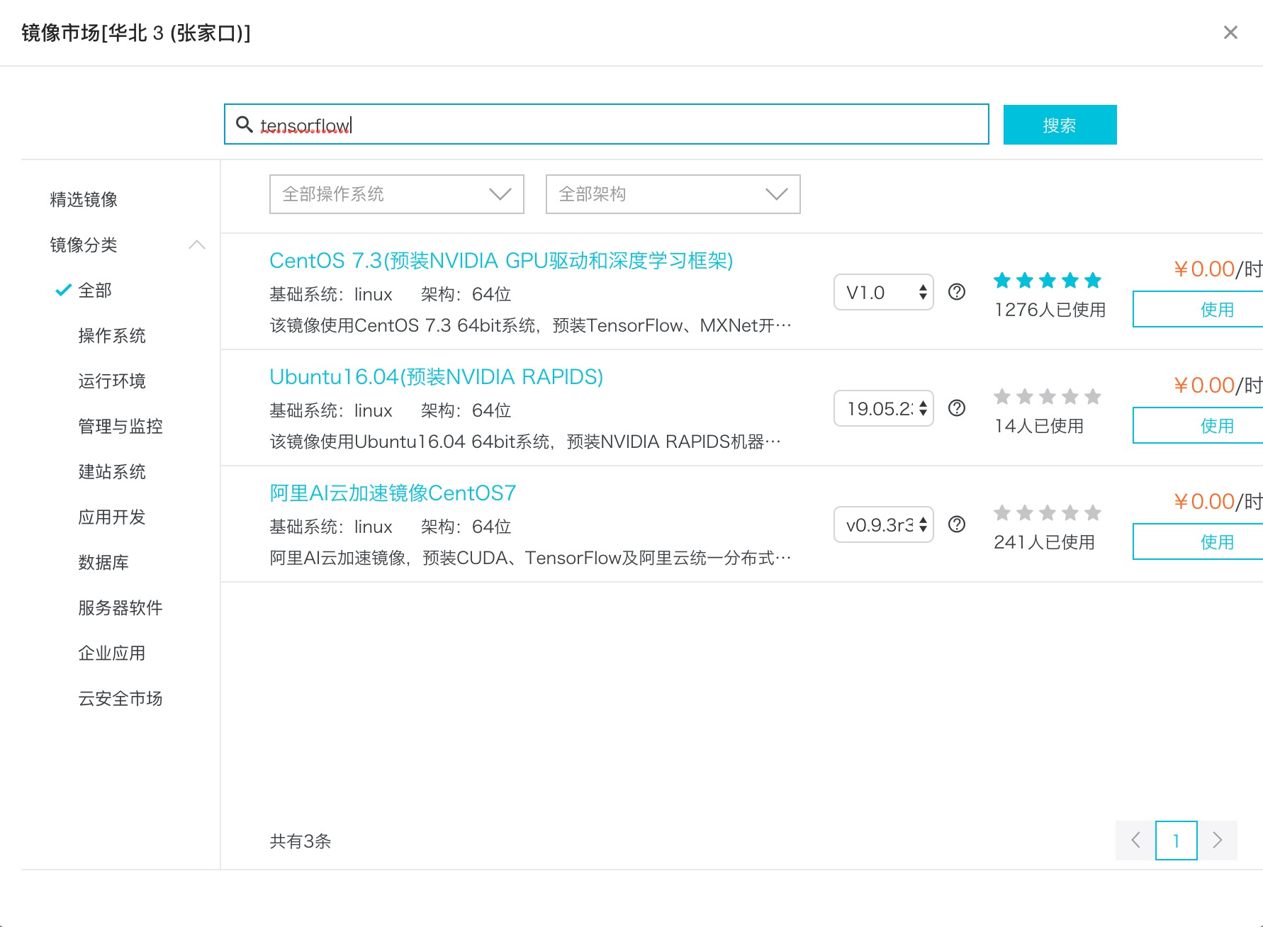Select page 1 in pagination
This screenshot has width=1263, height=927.
tap(1177, 841)
